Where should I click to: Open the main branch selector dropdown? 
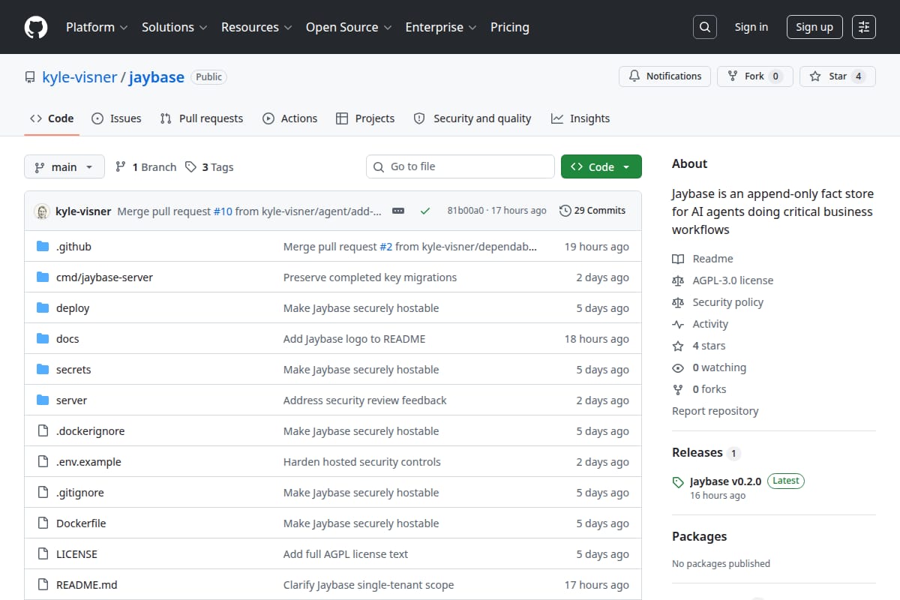pos(64,166)
